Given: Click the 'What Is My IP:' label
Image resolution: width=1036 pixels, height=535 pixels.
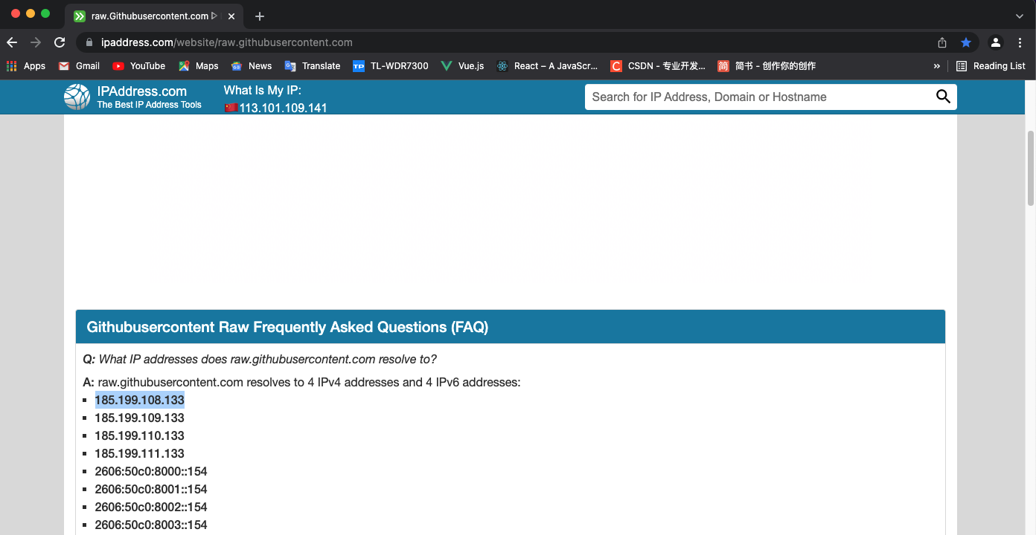Looking at the screenshot, I should pos(263,90).
